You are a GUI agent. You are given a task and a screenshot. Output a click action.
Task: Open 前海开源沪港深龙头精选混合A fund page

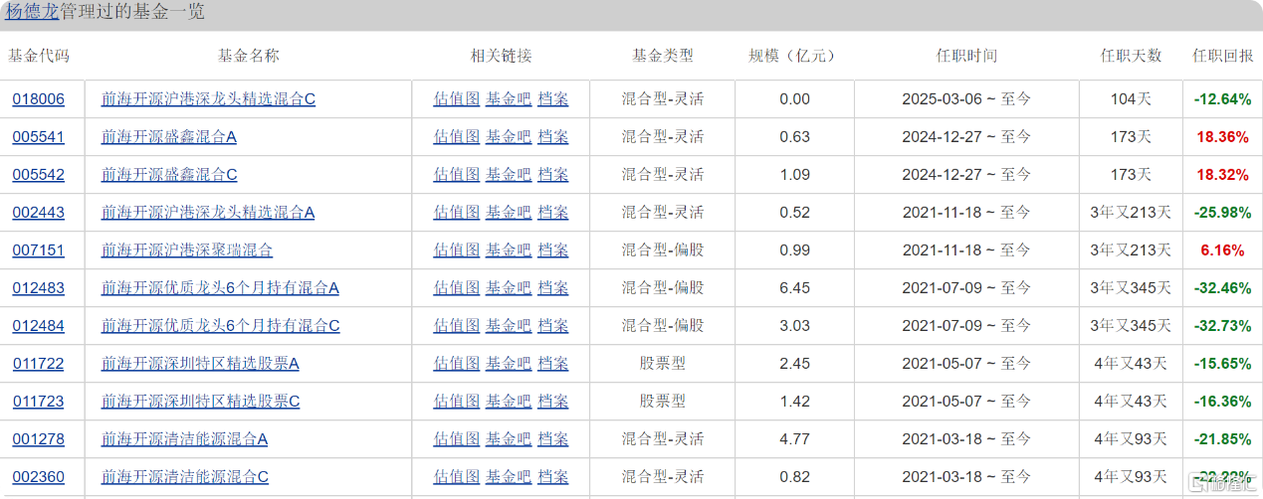208,213
